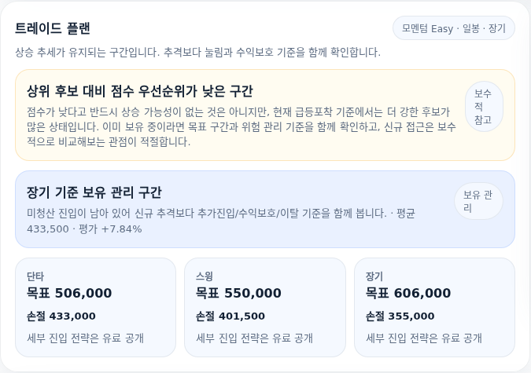Click 목표 606,000 value
The image size is (531, 373).
click(x=408, y=293)
